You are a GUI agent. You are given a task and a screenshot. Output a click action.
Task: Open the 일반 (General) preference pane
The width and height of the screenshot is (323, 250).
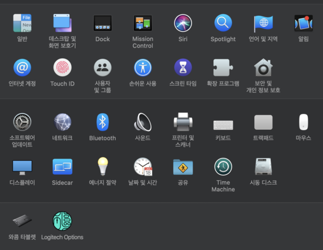tap(22, 23)
